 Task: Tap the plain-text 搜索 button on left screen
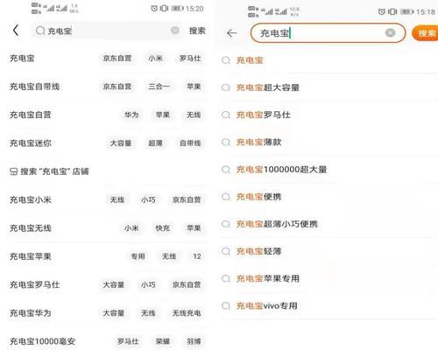tap(197, 31)
